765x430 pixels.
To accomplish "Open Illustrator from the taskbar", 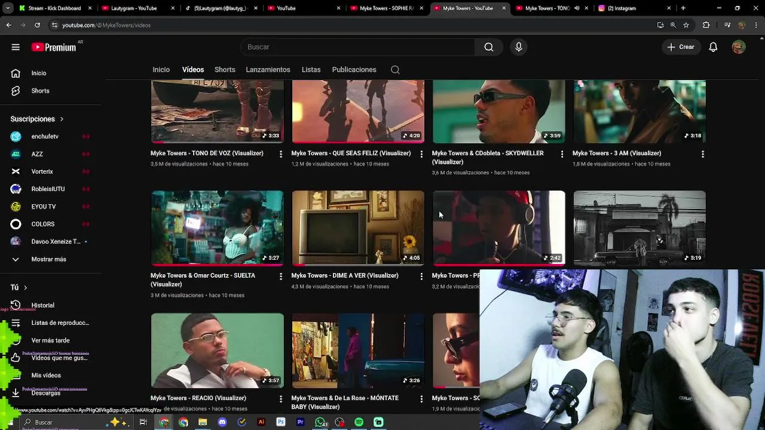I will click(x=261, y=422).
